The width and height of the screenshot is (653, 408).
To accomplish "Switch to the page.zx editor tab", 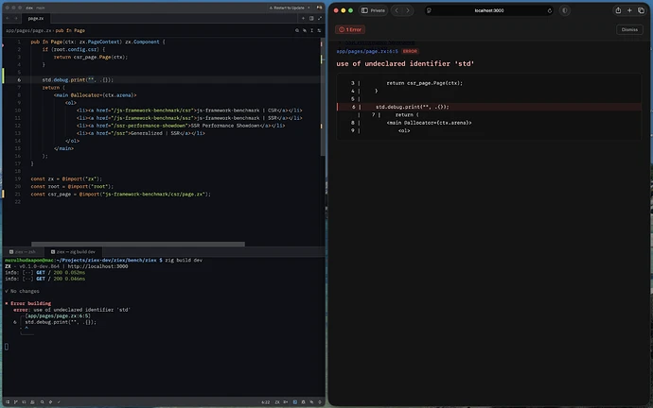I will pos(35,18).
